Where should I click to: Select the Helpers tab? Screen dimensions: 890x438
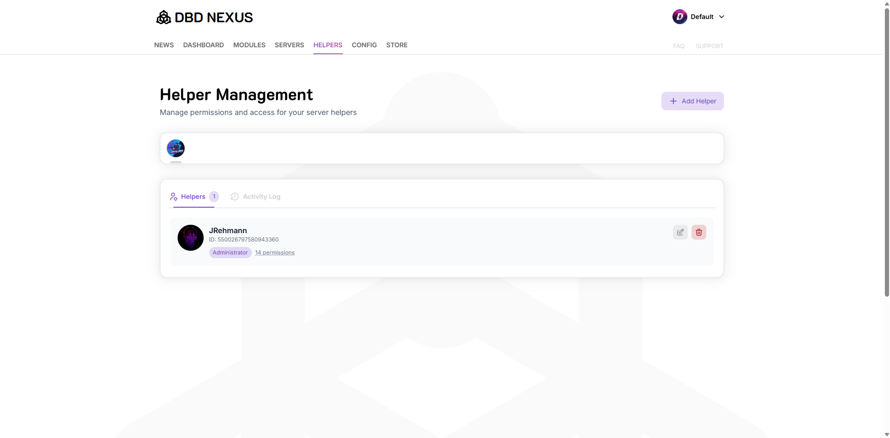(192, 197)
